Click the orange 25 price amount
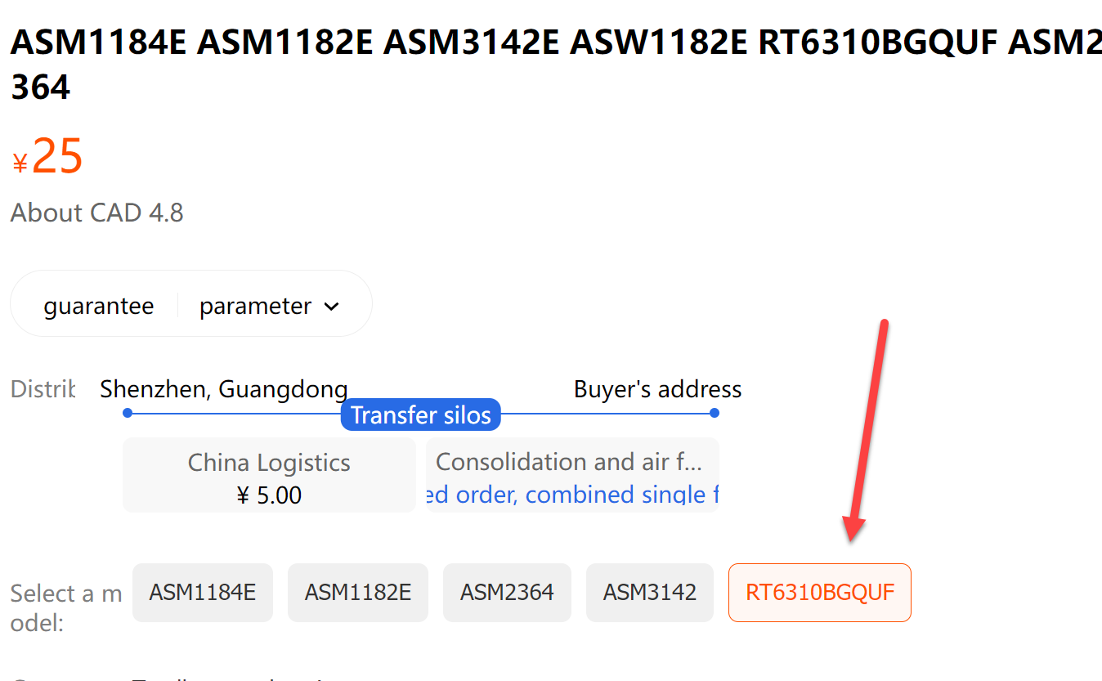This screenshot has height=681, width=1102. [x=57, y=156]
